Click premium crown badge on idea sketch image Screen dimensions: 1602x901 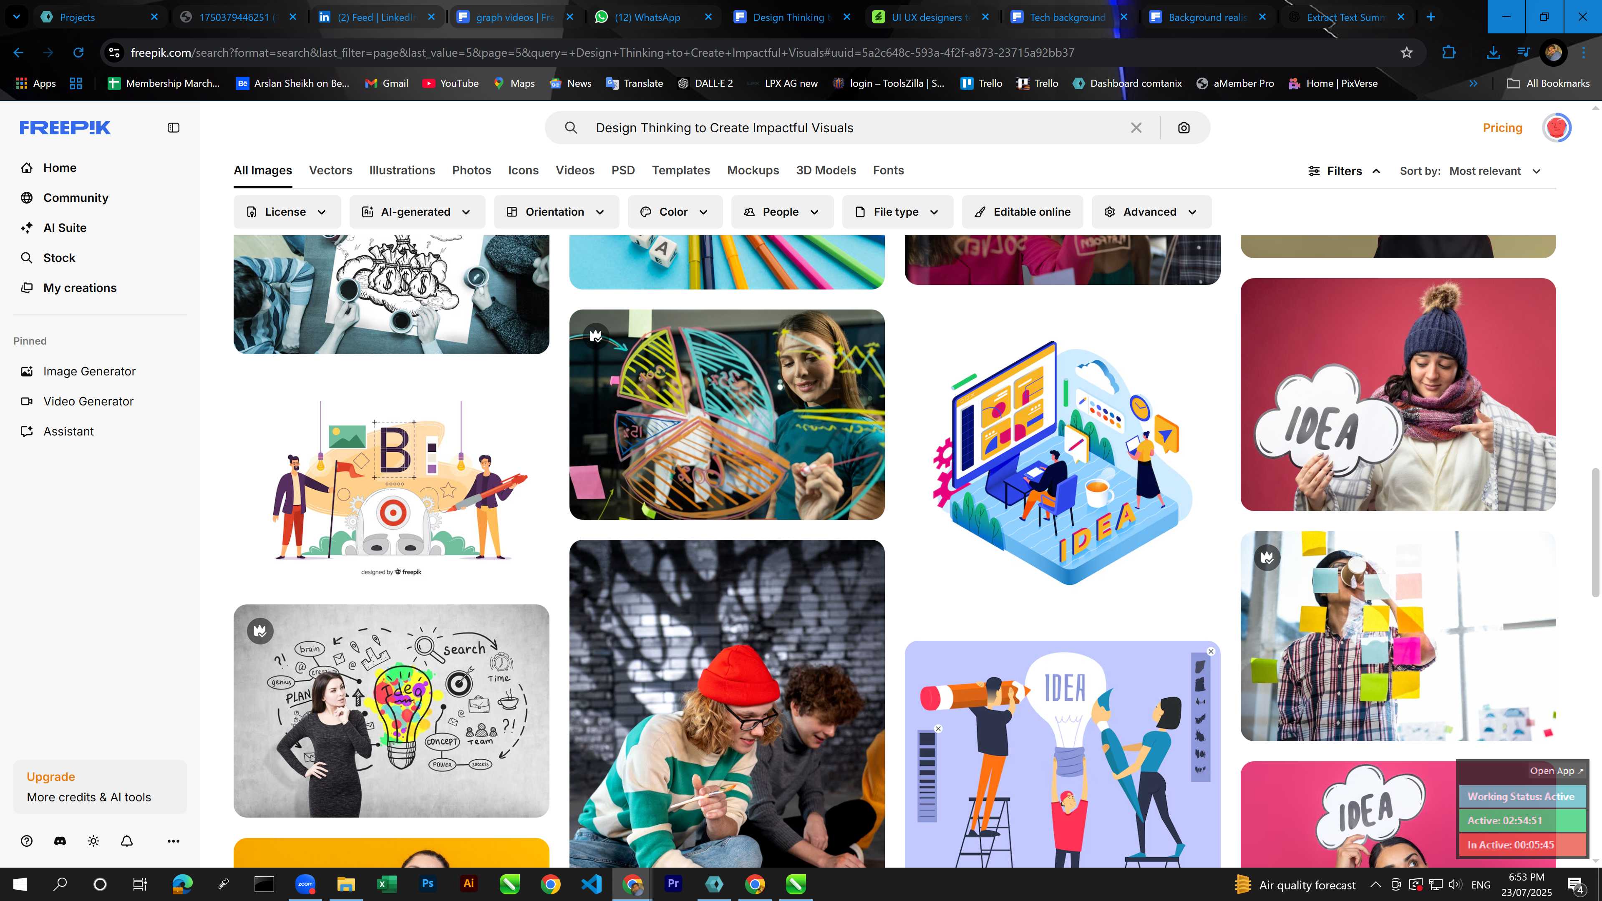[x=260, y=631]
